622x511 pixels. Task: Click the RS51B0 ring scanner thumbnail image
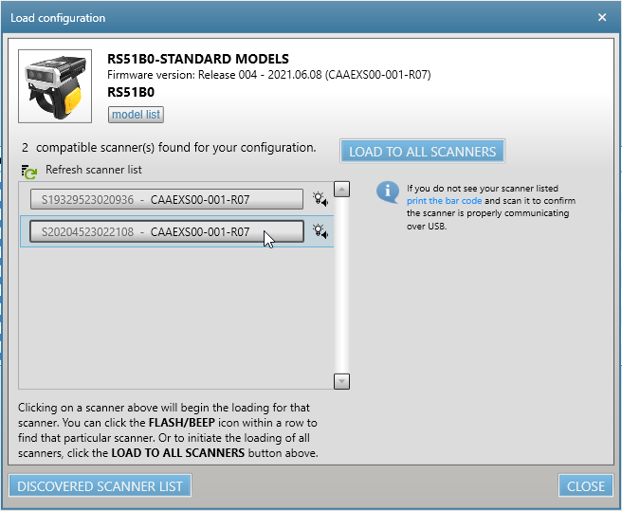coord(55,87)
